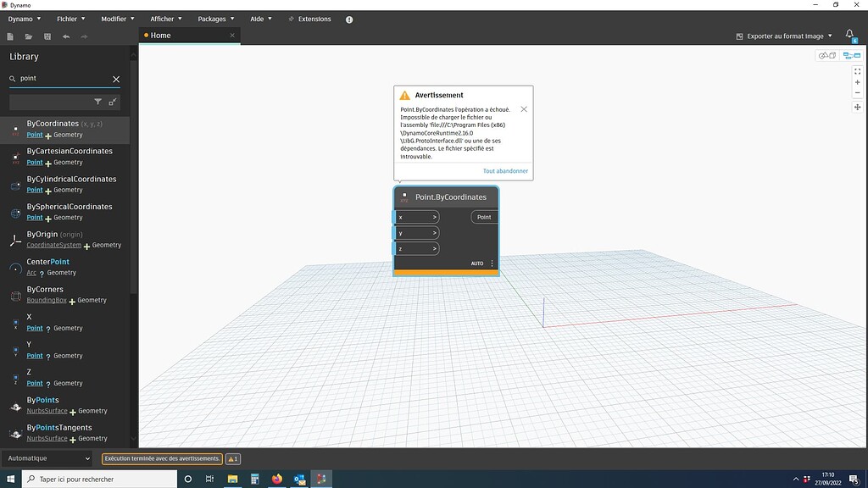The width and height of the screenshot is (868, 488).
Task: Toggle the AUTO lacing setting on Point.ByCoordinates
Action: click(x=476, y=263)
